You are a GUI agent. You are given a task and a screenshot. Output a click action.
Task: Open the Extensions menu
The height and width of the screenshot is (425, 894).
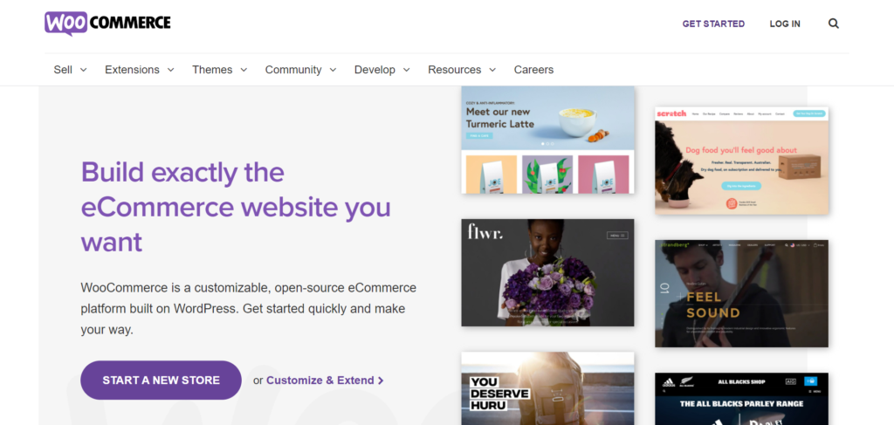(133, 70)
